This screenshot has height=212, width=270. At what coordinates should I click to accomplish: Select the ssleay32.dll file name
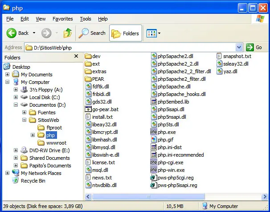click(236, 64)
